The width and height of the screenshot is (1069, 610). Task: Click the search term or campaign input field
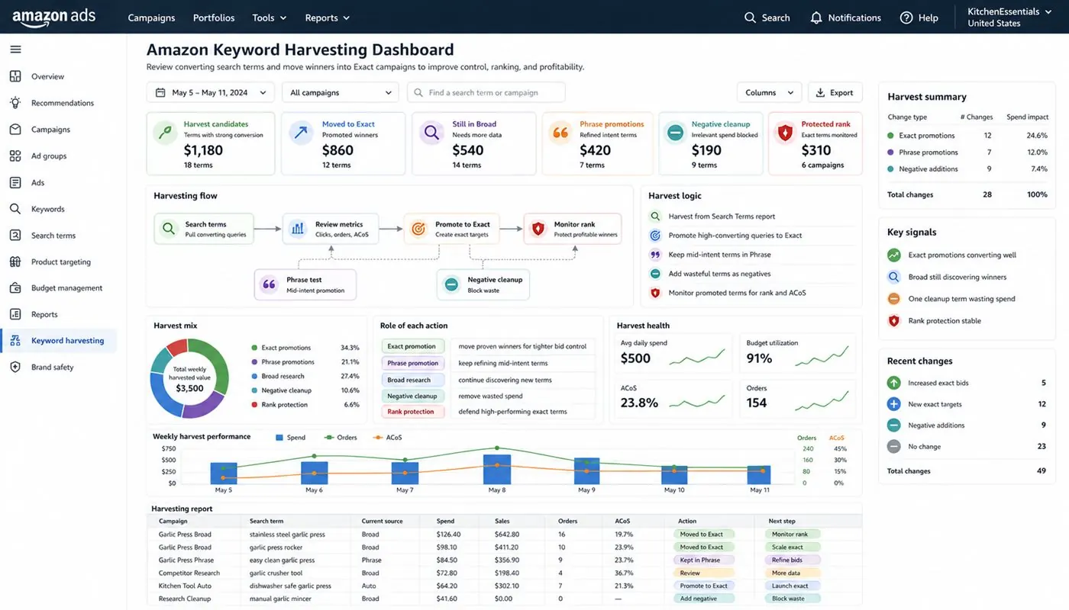486,92
